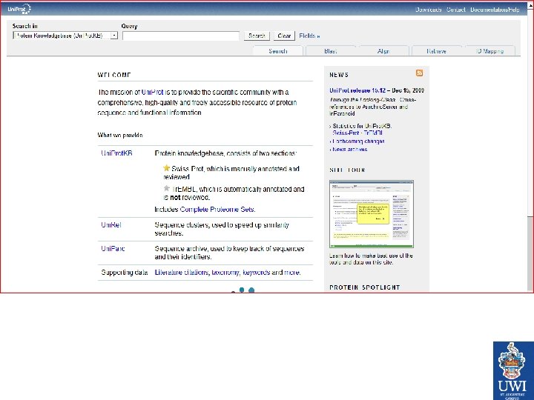Open the Documentation/Help header link
This screenshot has width=534, height=400.
point(495,10)
